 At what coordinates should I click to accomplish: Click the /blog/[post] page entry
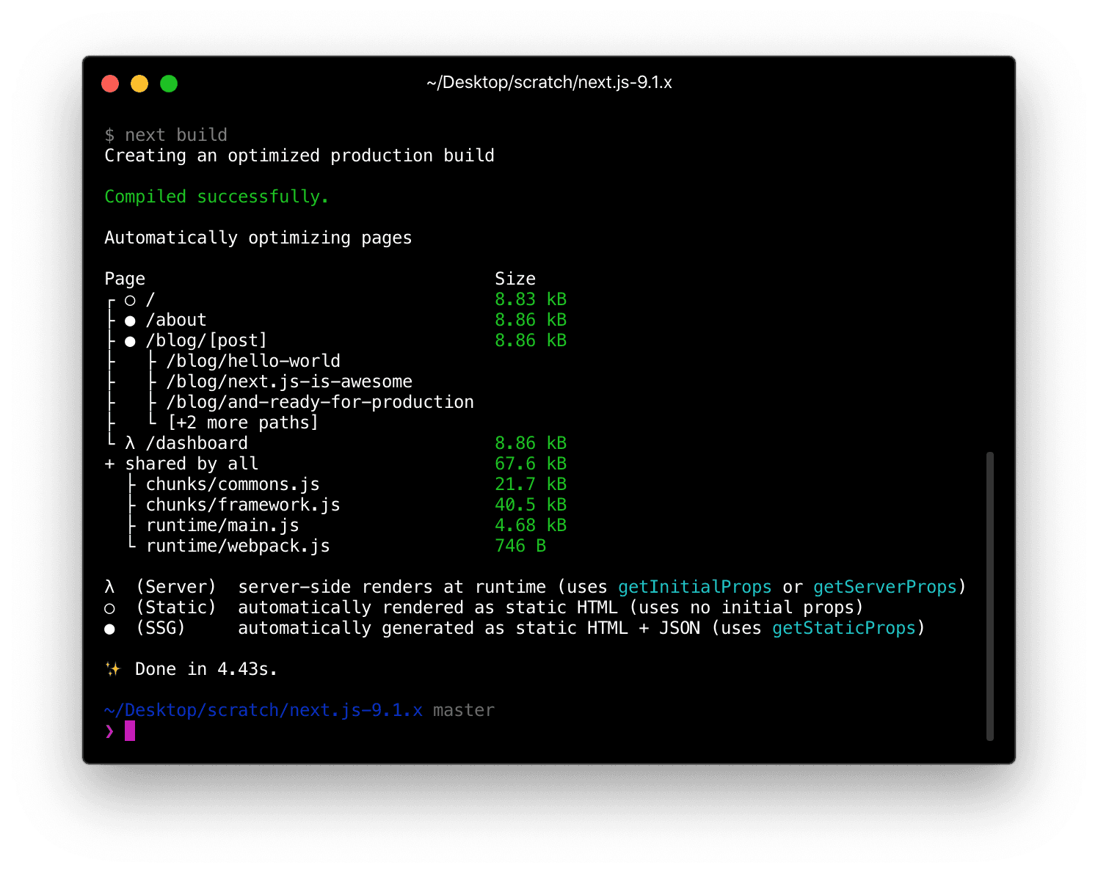pyautogui.click(x=206, y=340)
